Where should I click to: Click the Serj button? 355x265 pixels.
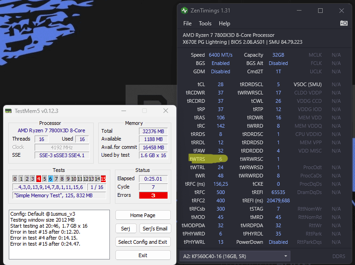point(126,229)
